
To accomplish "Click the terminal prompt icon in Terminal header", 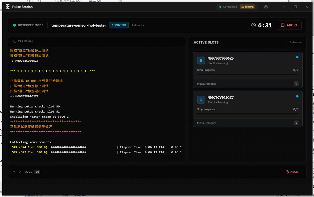I will [x=14, y=41].
